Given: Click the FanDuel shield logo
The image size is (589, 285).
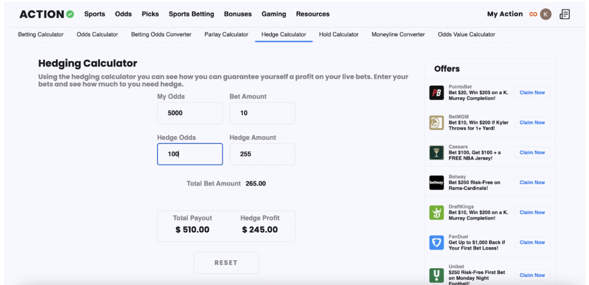Looking at the screenshot, I should point(436,242).
